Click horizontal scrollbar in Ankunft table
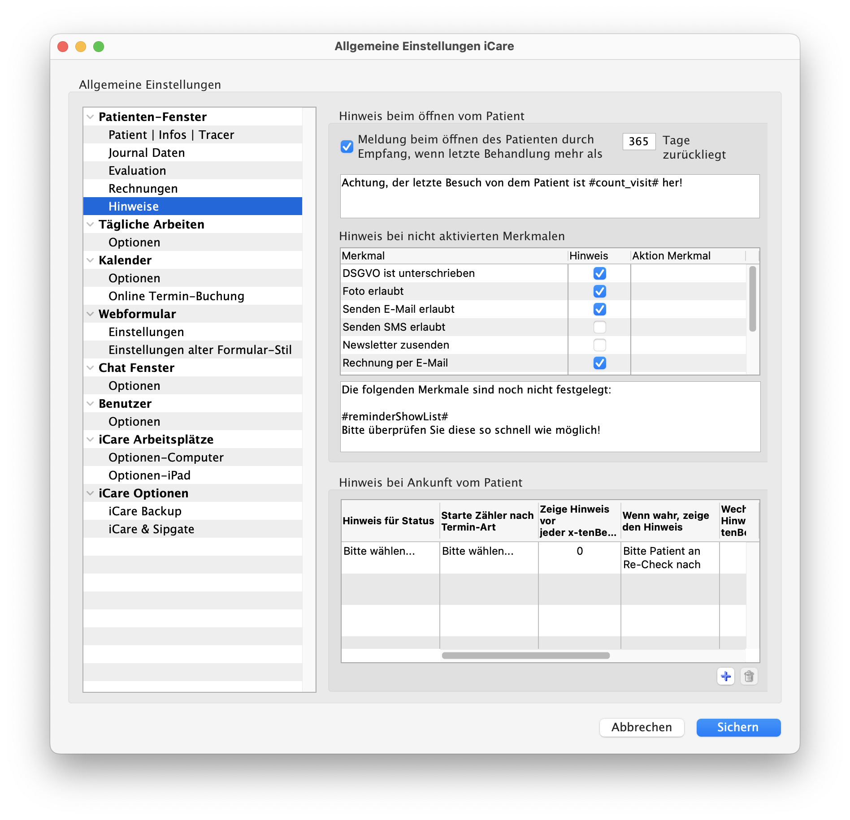The width and height of the screenshot is (850, 820). [525, 656]
